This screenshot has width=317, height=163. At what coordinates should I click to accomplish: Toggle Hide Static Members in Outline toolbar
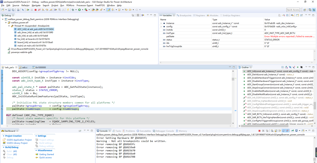click(x=294, y=67)
